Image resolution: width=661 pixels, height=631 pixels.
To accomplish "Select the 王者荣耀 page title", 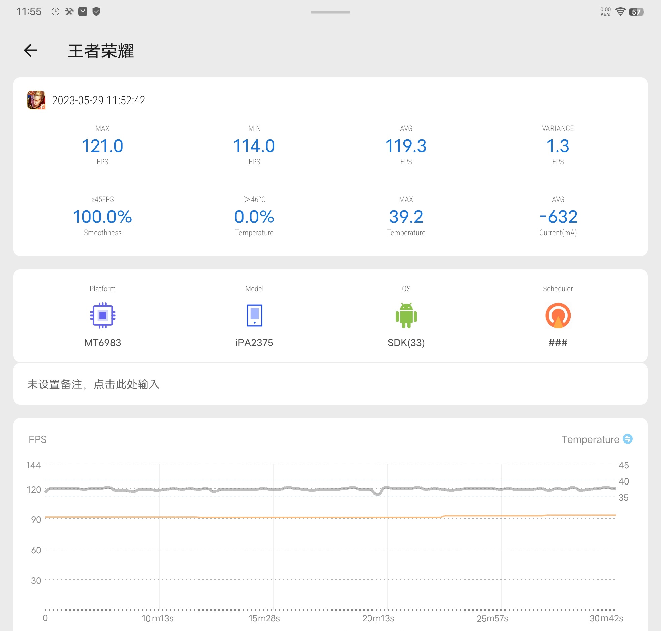I will point(100,51).
